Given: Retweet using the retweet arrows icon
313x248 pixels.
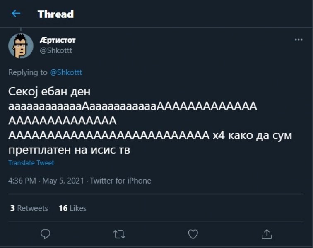Looking at the screenshot, I should [119, 234].
